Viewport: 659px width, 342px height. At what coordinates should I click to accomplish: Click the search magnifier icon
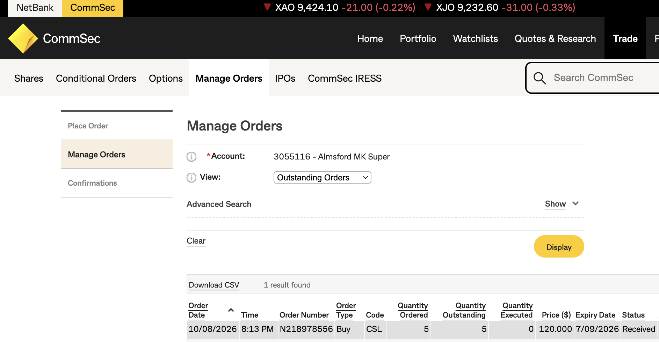click(x=539, y=78)
